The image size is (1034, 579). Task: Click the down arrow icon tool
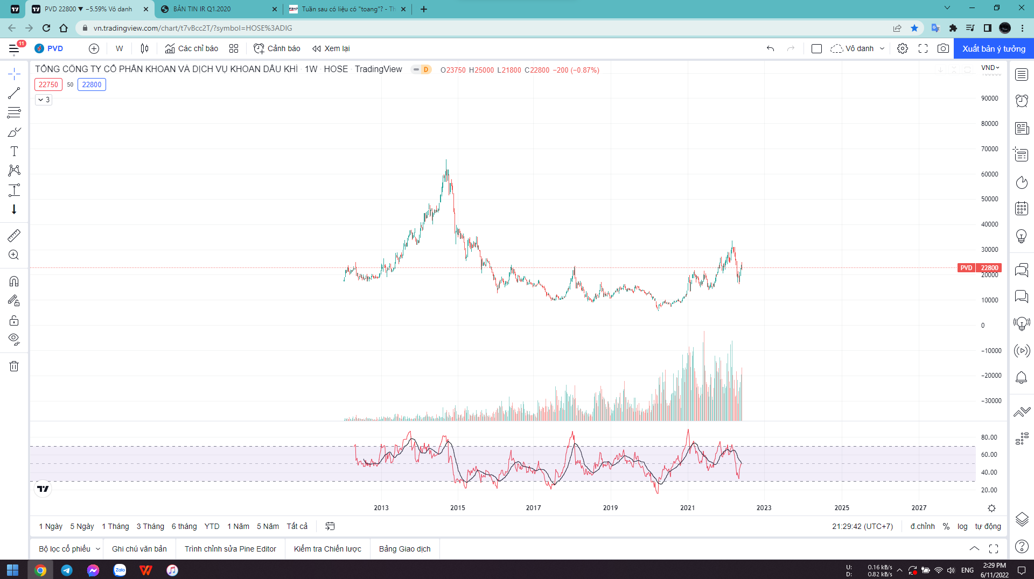(x=14, y=209)
